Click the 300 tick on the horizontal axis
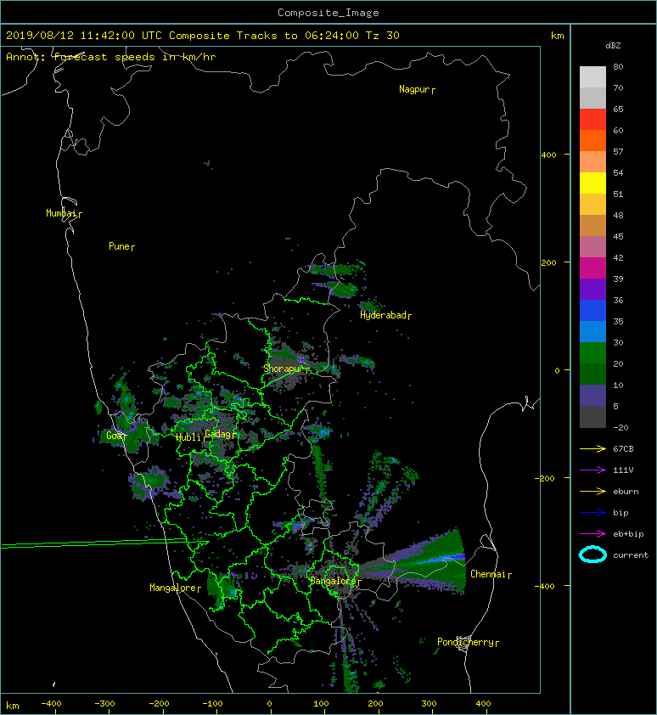Screen dimensions: 657x715 click(x=429, y=704)
